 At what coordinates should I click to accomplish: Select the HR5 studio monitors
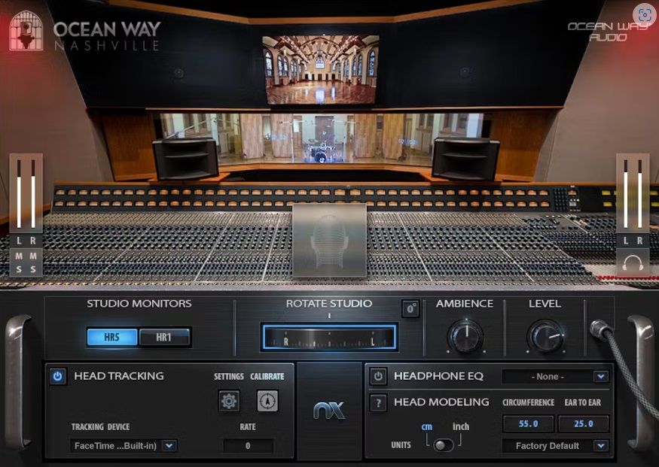pos(112,337)
